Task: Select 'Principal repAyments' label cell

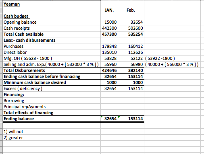Action: point(52,107)
